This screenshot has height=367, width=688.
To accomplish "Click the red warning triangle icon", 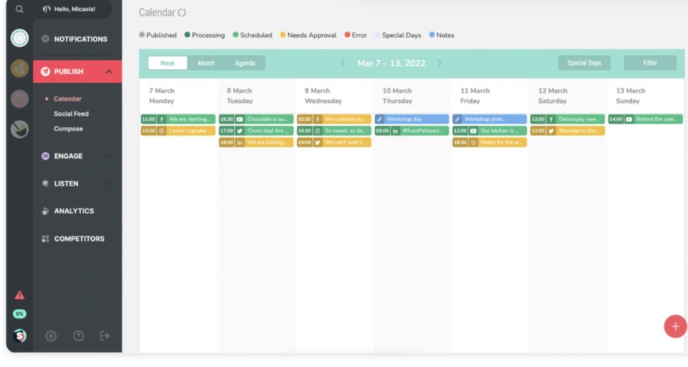I will point(20,295).
